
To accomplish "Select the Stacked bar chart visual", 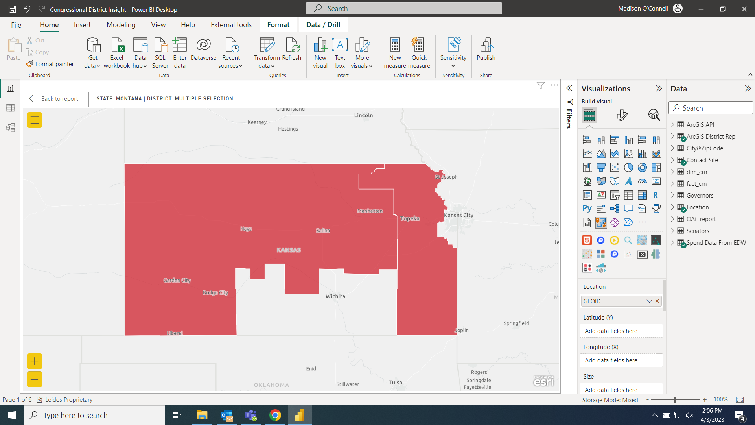I will (x=587, y=140).
